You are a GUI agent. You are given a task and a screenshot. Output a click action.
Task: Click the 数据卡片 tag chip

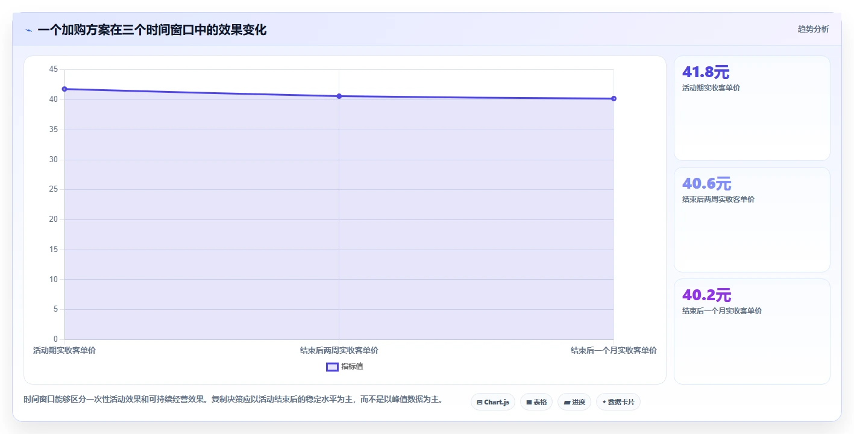coord(618,402)
